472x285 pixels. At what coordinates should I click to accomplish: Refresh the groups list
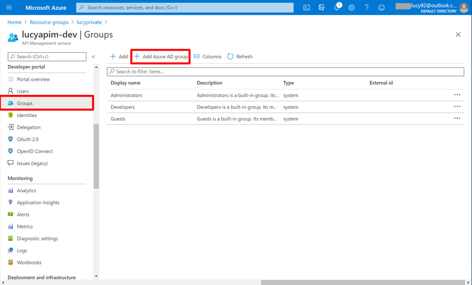tap(240, 57)
